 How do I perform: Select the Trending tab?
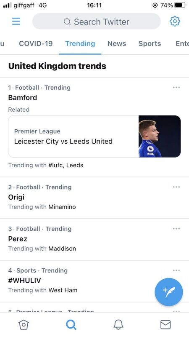(80, 44)
